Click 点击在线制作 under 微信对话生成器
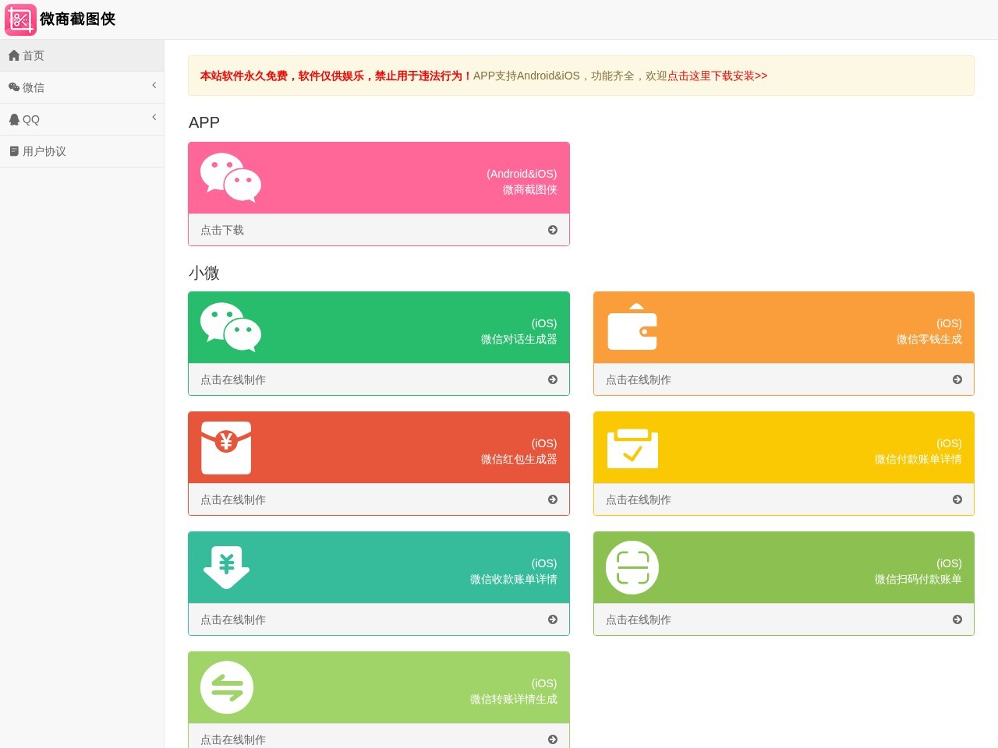This screenshot has width=998, height=748. click(x=233, y=379)
